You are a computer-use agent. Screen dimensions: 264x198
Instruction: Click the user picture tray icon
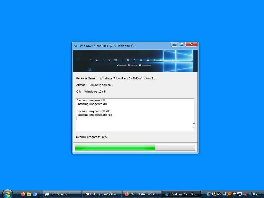208,194
